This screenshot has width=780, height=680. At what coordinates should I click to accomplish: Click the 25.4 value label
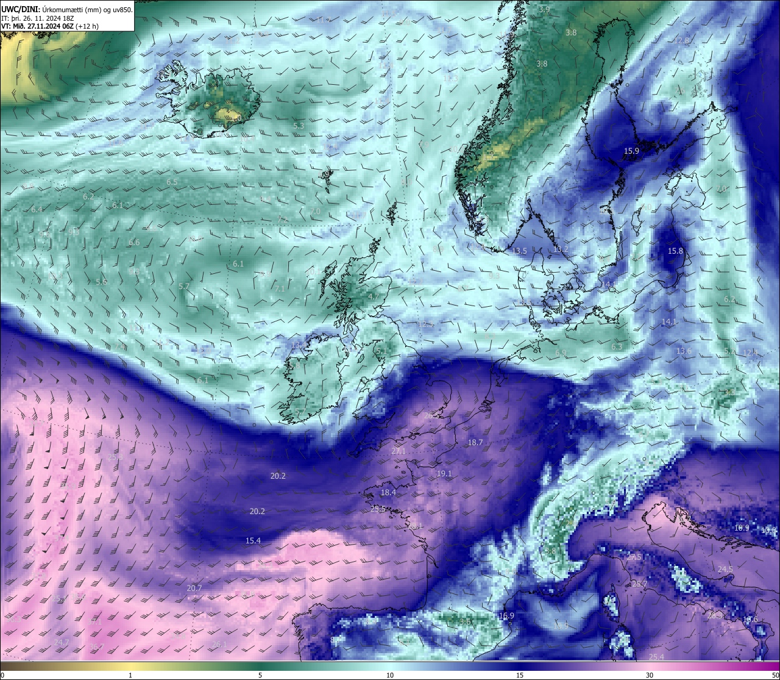(x=656, y=657)
